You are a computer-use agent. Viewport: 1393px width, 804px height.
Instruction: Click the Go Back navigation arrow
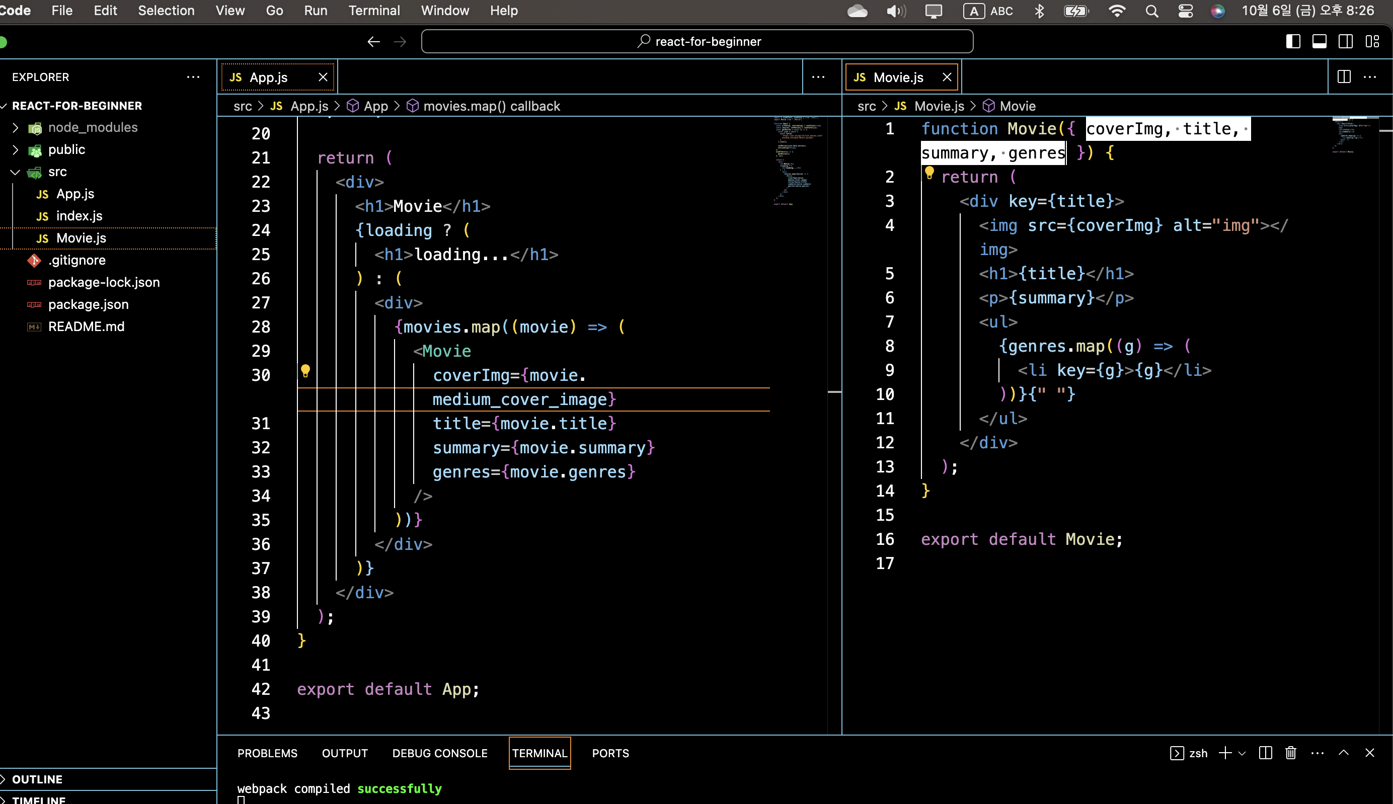tap(373, 41)
